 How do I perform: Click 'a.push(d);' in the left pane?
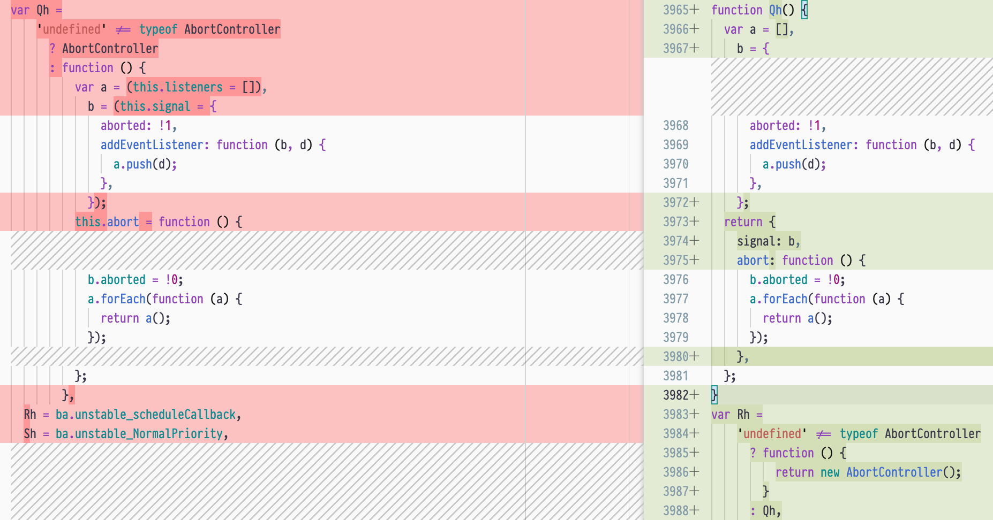145,164
